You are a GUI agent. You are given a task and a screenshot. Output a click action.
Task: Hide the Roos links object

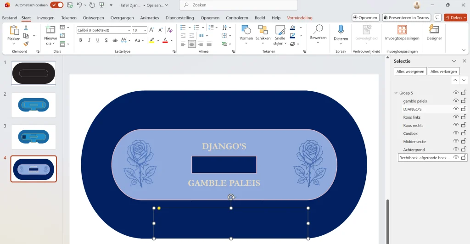coord(456,117)
